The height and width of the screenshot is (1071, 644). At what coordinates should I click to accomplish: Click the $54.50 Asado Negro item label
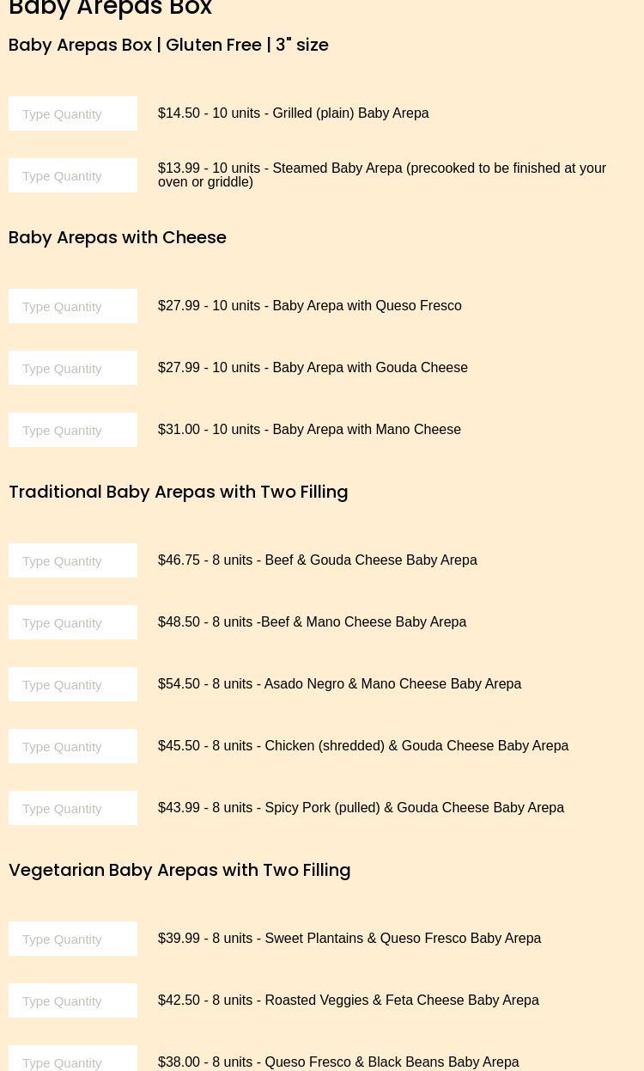339,684
